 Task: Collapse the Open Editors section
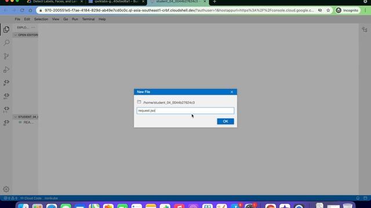coord(26,35)
